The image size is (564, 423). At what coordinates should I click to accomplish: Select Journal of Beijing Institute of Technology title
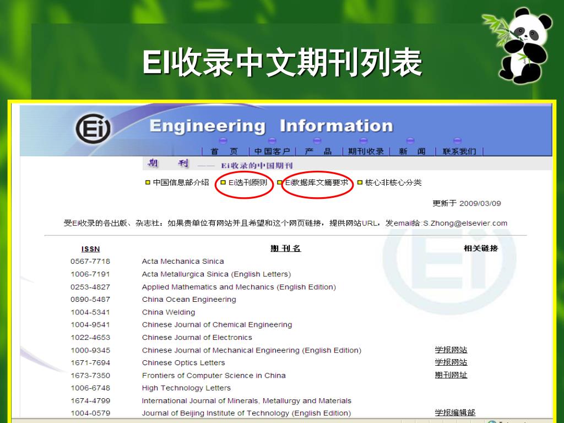[x=246, y=413]
